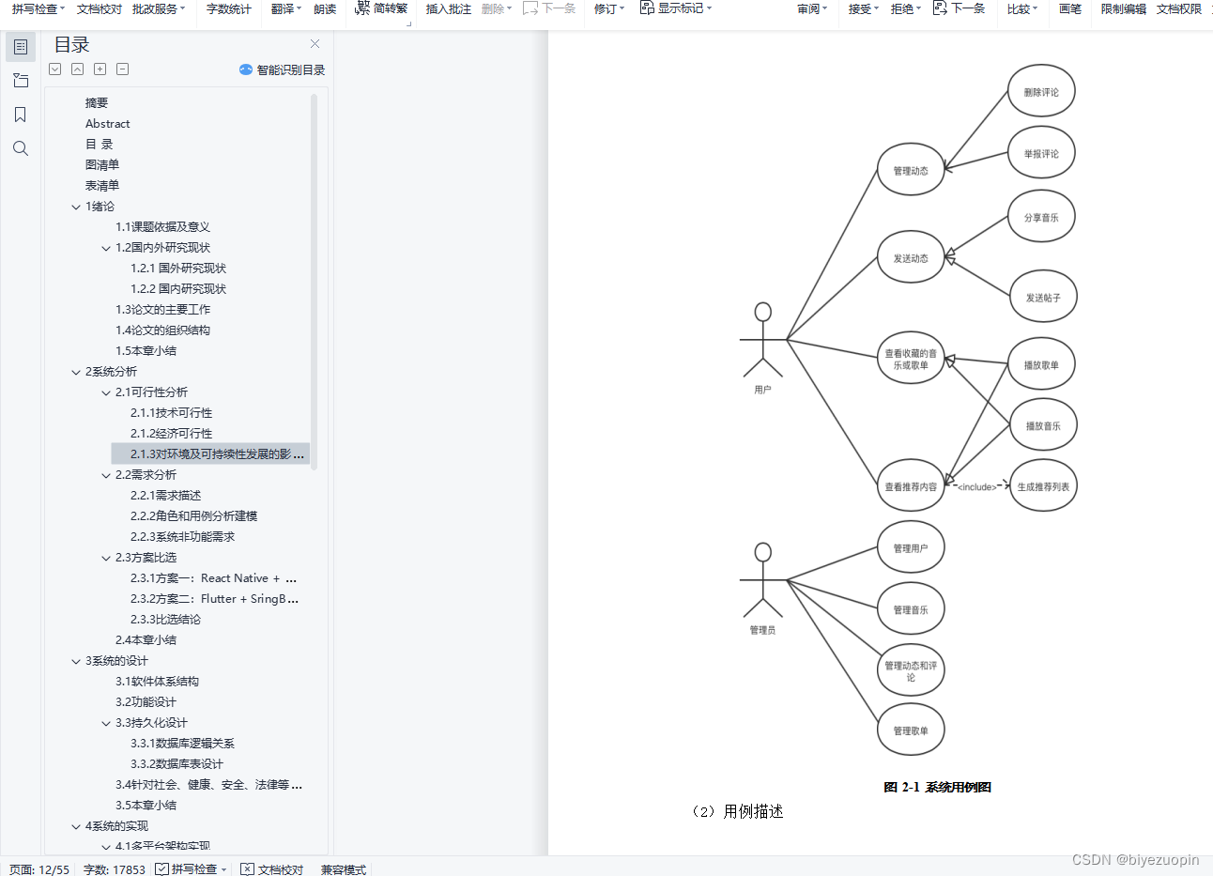Select 3.1软件体系结构 entry

click(x=157, y=682)
